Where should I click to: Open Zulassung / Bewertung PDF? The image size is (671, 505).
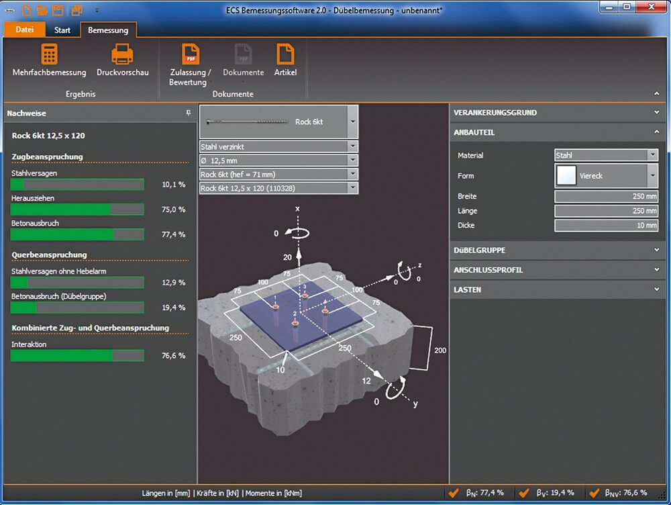191,64
